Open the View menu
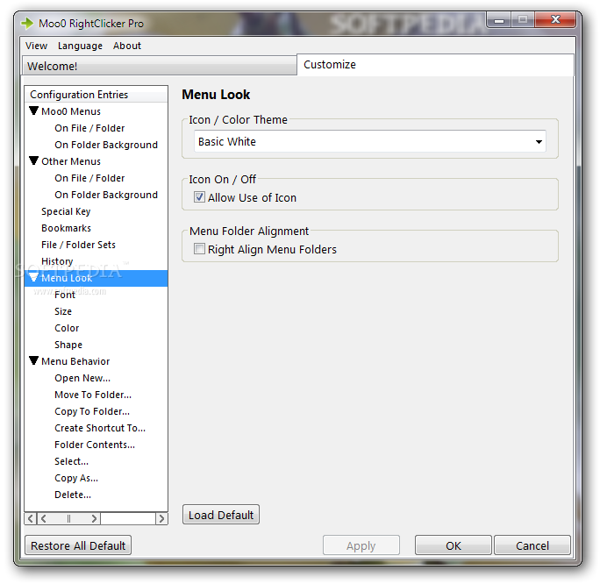Image resolution: width=600 pixels, height=584 pixels. (36, 46)
